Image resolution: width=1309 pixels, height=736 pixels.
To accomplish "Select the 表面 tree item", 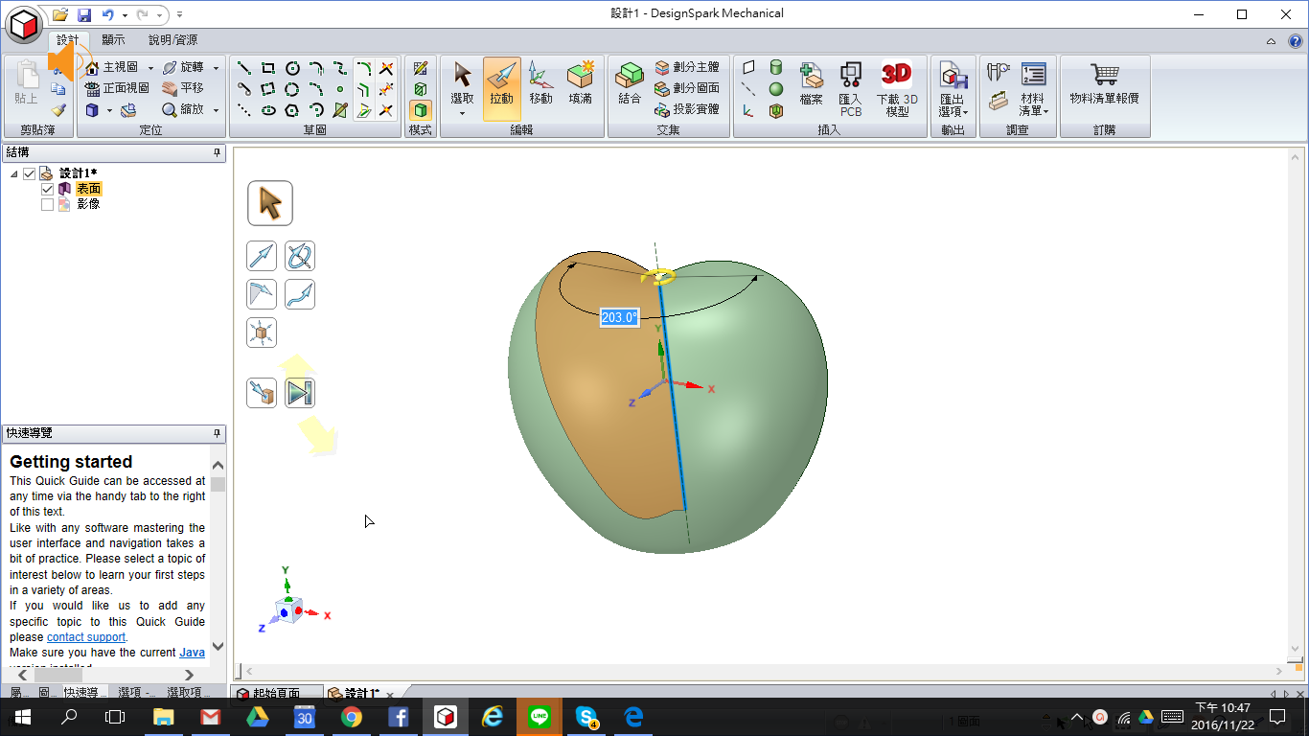I will (89, 189).
